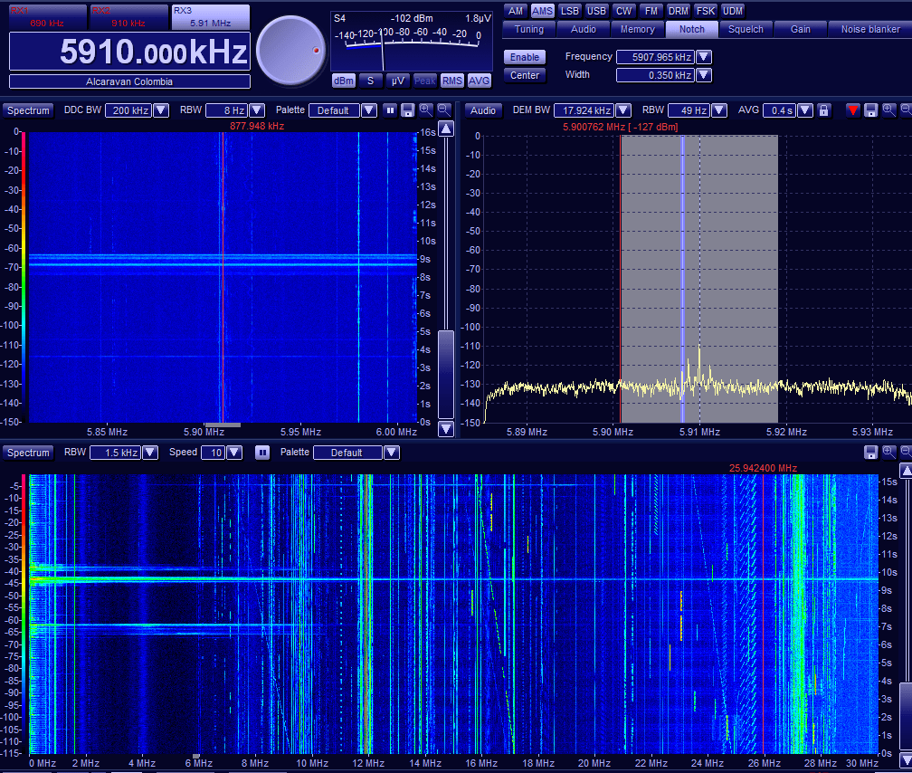Screen dimensions: 912x773
Task: Open the notch Frequency dropdown
Action: 704,56
